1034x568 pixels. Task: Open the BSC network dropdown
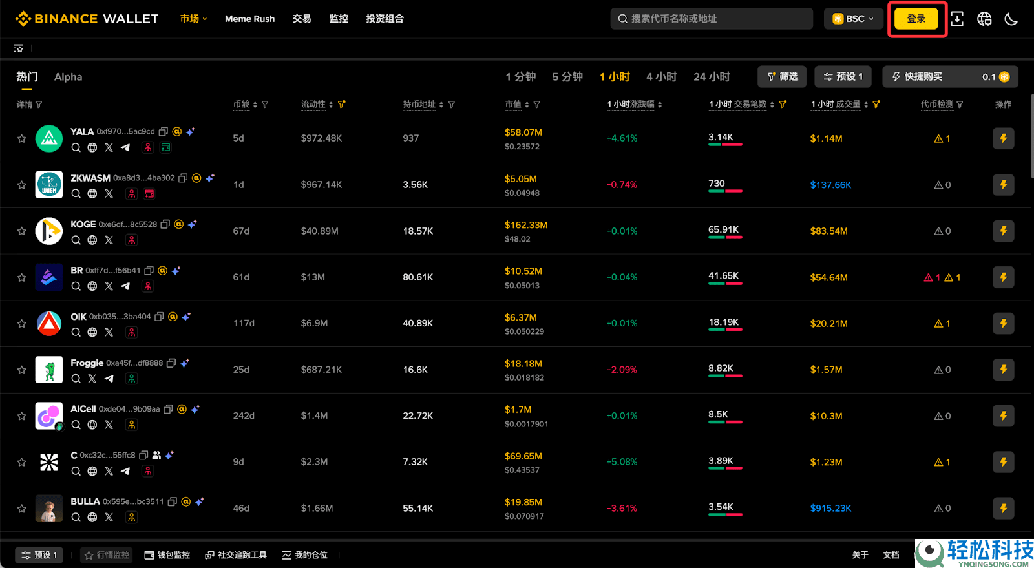point(853,19)
